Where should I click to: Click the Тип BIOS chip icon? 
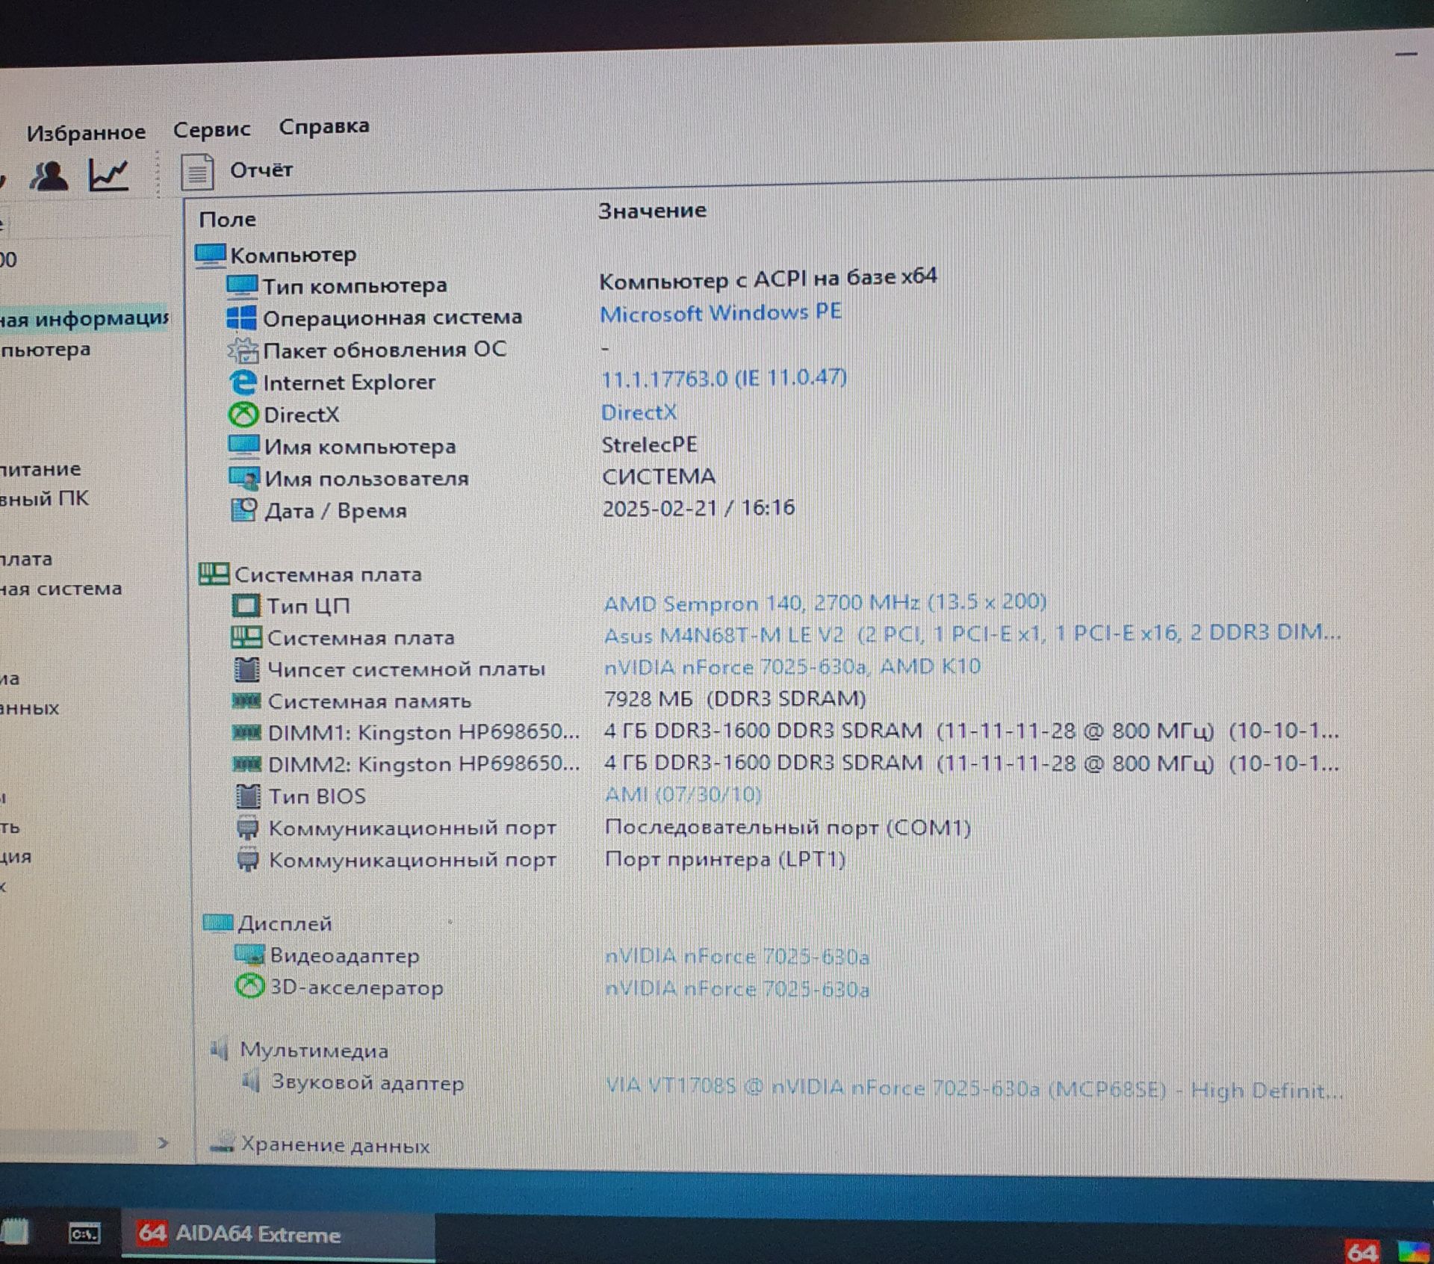coord(247,796)
